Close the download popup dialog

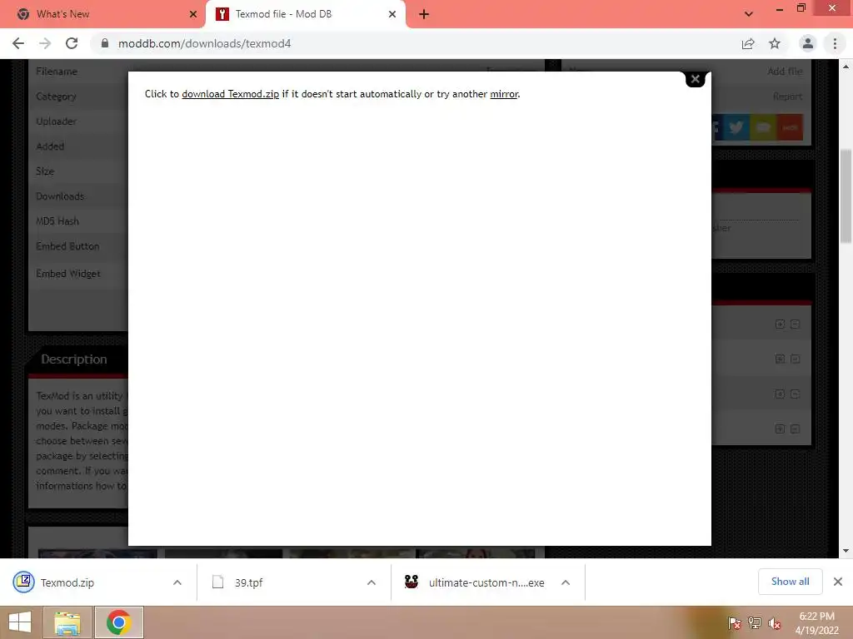click(x=695, y=79)
